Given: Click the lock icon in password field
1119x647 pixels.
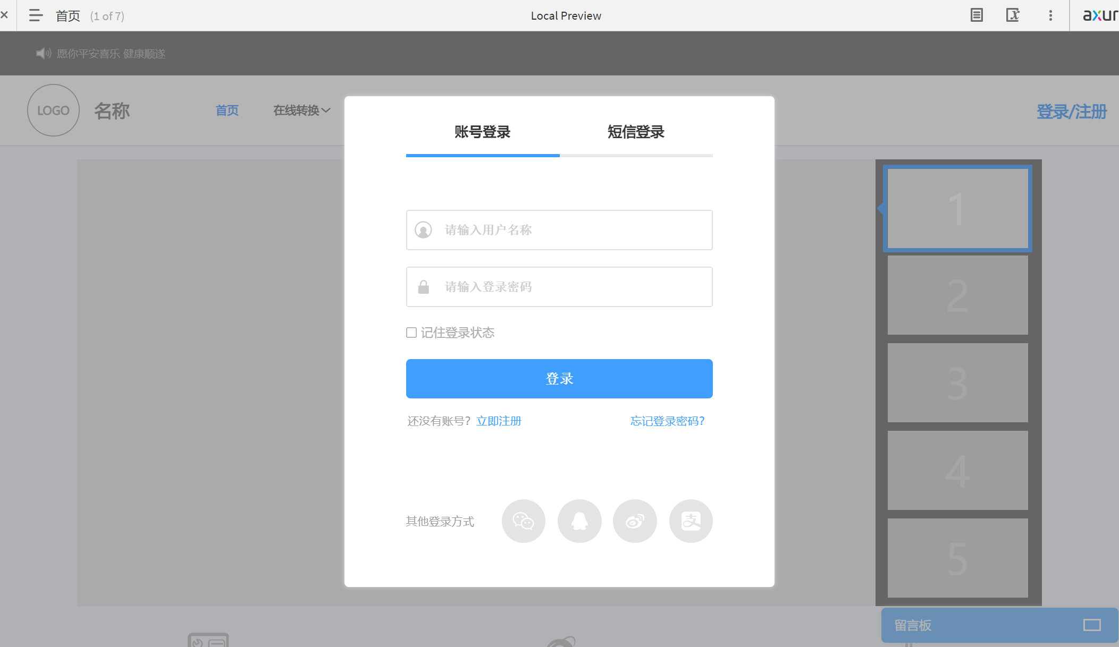Looking at the screenshot, I should (x=423, y=287).
